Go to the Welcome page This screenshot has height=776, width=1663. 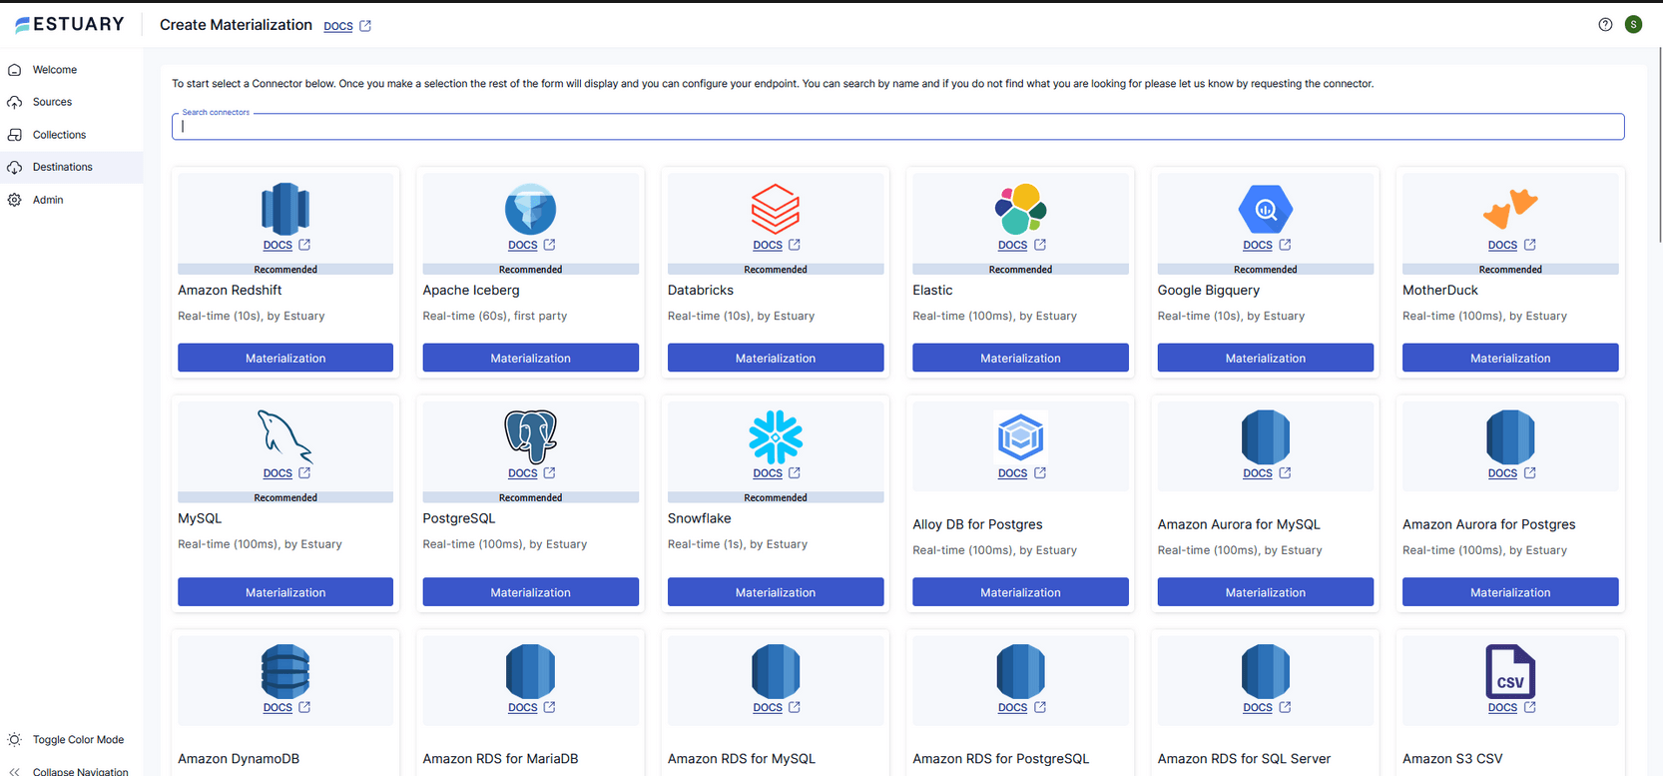pyautogui.click(x=71, y=70)
